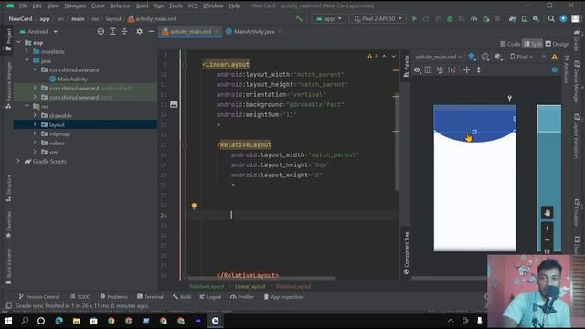Open the Palette side panel
This screenshot has height=329, width=585.
(406, 66)
